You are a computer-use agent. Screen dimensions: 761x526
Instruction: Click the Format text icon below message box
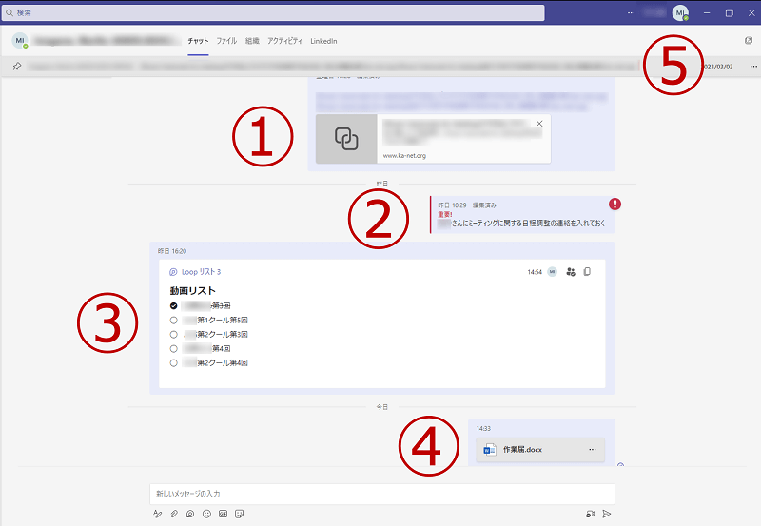[158, 514]
